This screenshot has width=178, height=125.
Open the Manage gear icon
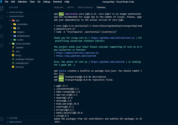(x=2, y=119)
